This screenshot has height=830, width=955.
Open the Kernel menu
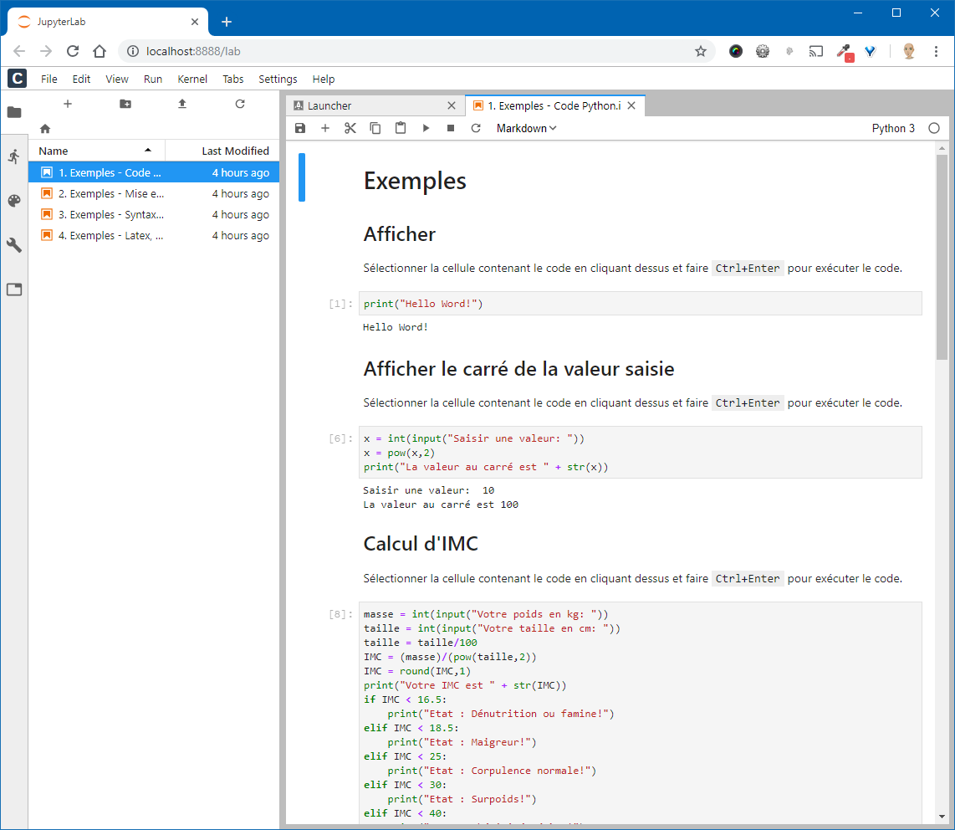pos(192,79)
